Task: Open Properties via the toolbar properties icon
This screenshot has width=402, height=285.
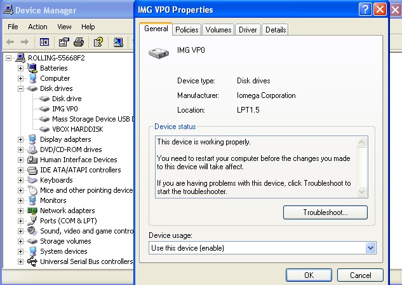Action: [x=64, y=42]
